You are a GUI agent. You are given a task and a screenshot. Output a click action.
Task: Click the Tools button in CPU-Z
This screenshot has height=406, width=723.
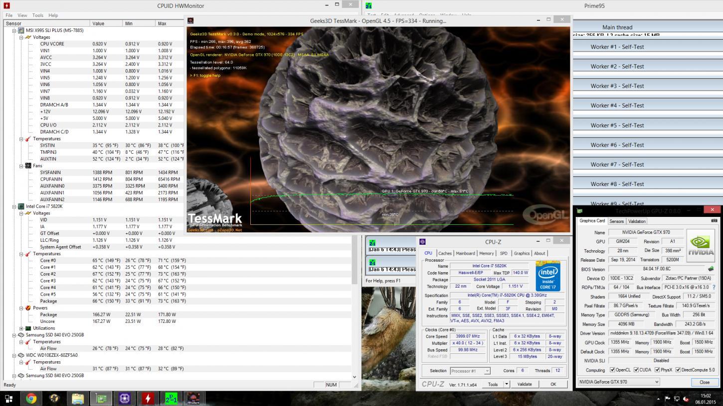pos(493,384)
